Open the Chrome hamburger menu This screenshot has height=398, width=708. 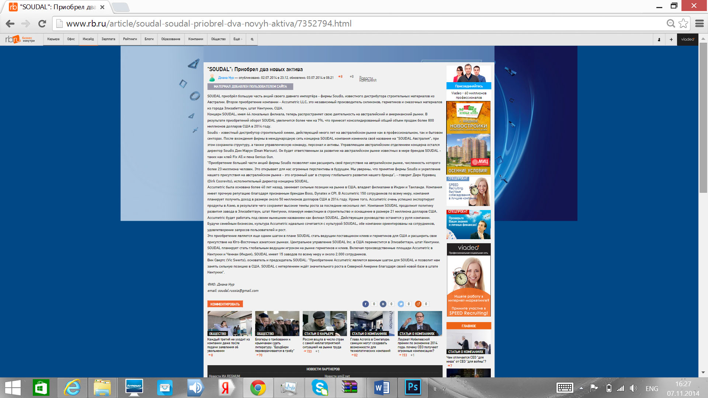(700, 24)
